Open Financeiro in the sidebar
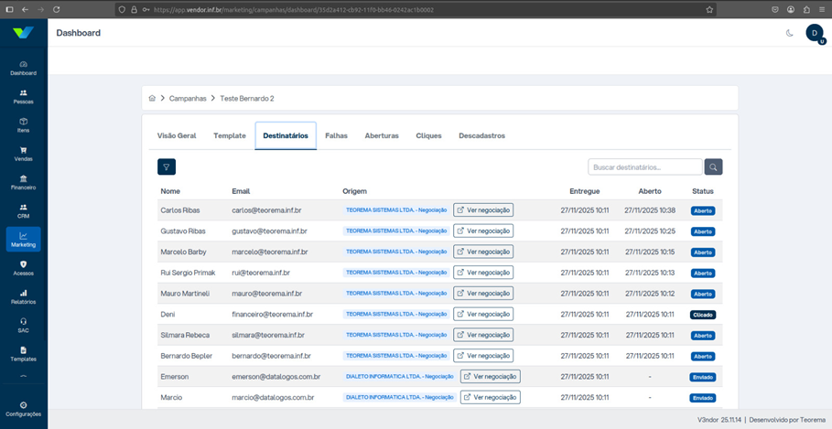This screenshot has width=832, height=429. tap(24, 183)
